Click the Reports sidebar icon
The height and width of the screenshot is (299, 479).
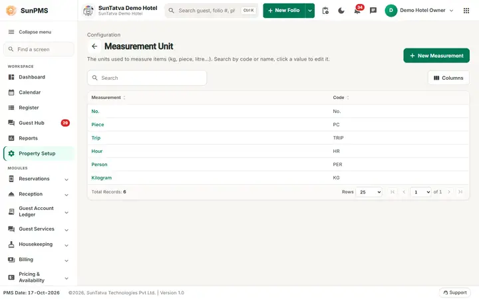click(11, 138)
